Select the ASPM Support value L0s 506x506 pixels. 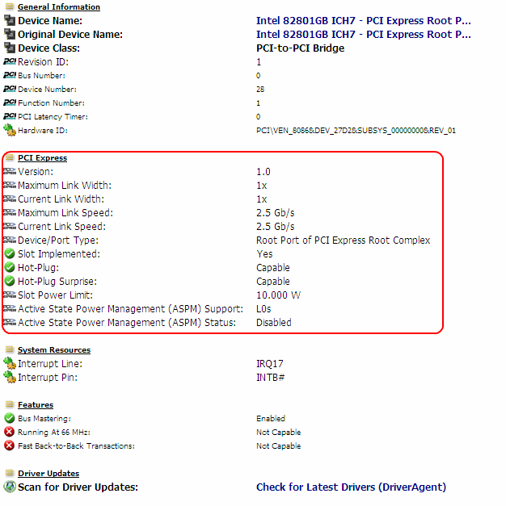click(x=264, y=309)
